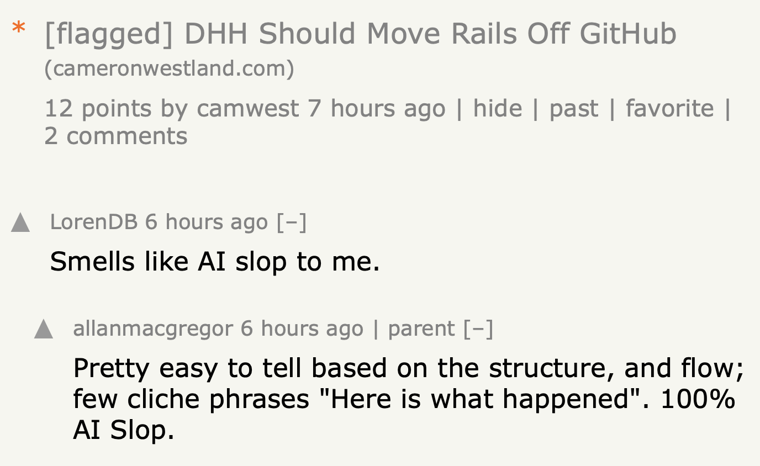Click the orange flagged asterisk icon
760x466 pixels.
tap(18, 27)
